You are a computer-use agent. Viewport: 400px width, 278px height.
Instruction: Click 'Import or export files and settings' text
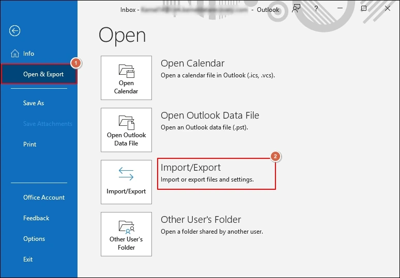coord(207,179)
